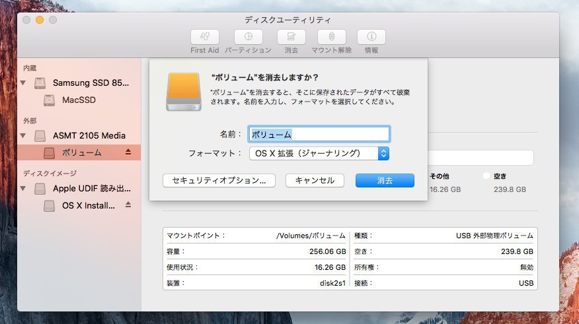This screenshot has width=579, height=324.
Task: Click the 名前 text field
Action: (x=319, y=134)
